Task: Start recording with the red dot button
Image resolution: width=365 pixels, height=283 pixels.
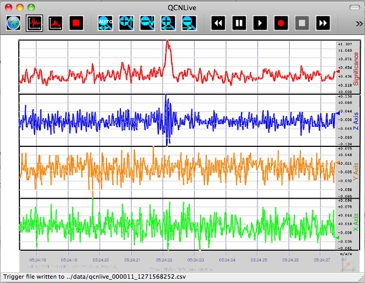Action: coord(281,23)
